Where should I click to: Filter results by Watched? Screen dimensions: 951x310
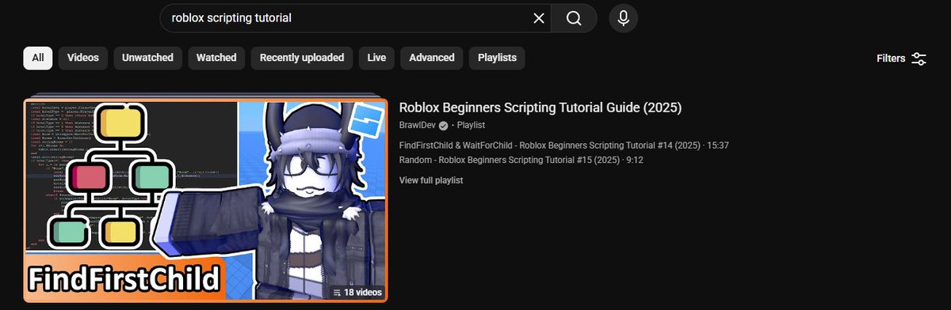tap(216, 58)
